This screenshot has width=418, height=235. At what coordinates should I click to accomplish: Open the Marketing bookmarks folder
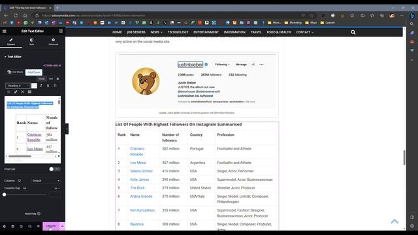coord(293,23)
